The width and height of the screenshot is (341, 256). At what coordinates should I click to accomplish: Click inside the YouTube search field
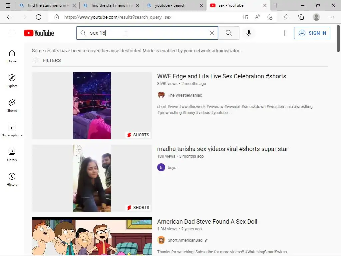(148, 33)
